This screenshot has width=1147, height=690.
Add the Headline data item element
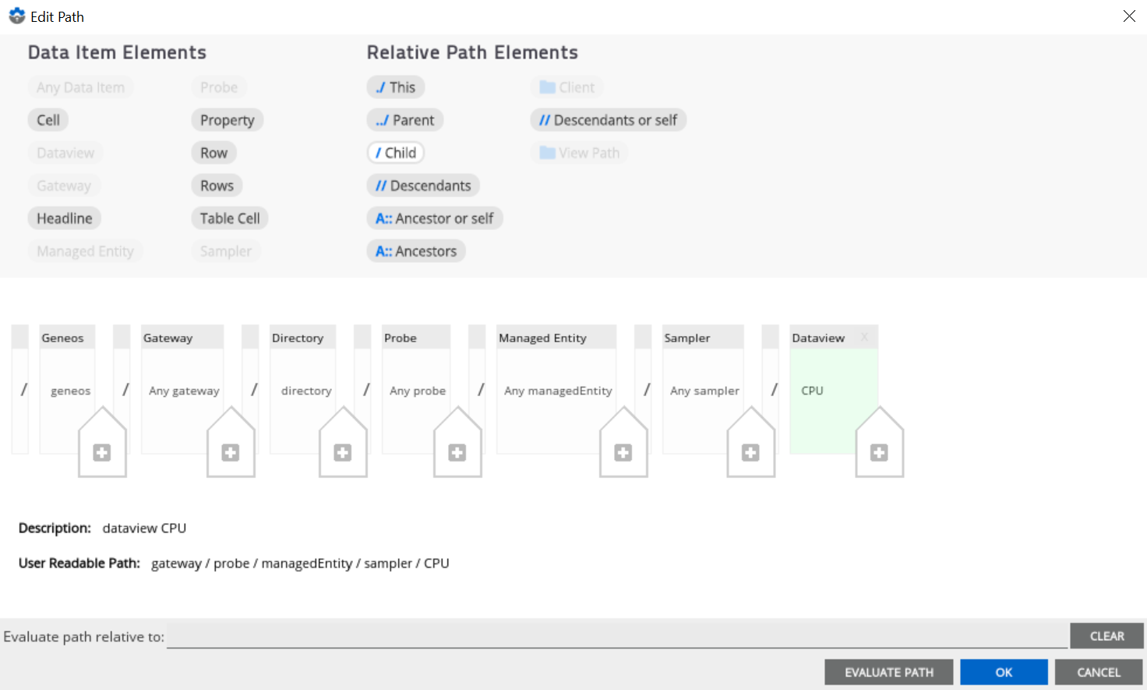point(65,218)
